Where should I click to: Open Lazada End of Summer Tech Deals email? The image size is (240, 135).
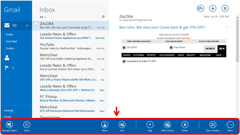click(71, 67)
